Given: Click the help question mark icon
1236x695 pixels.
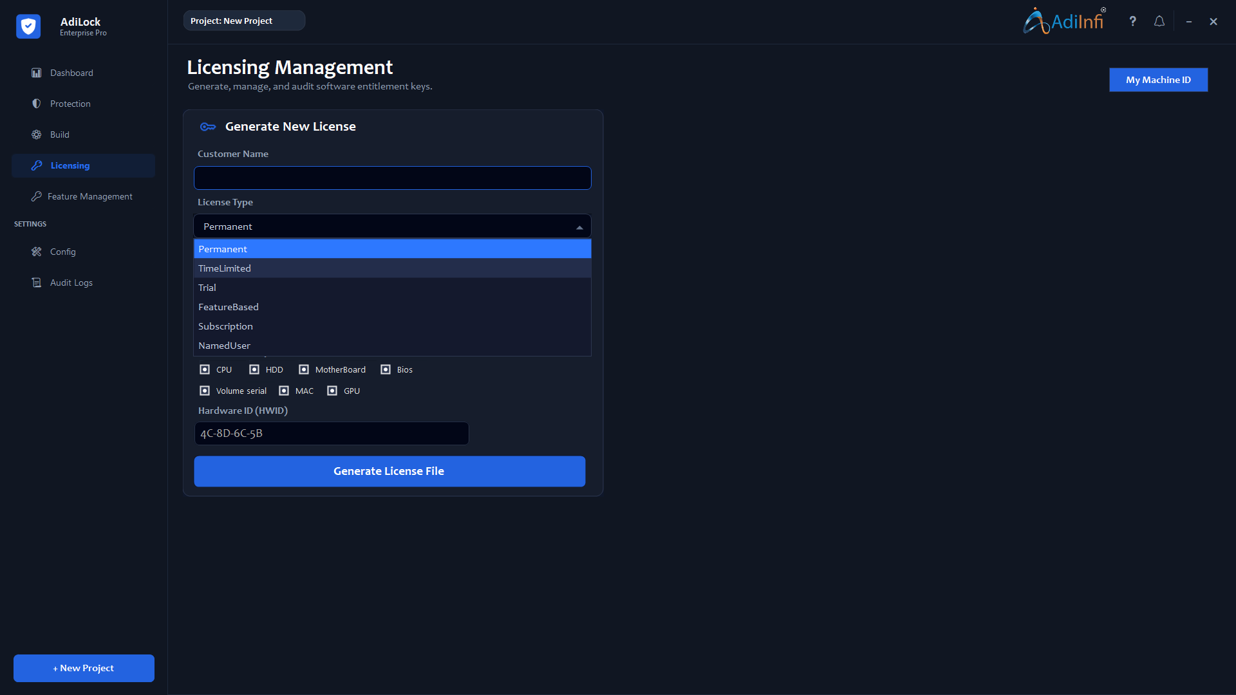Looking at the screenshot, I should coord(1133,21).
